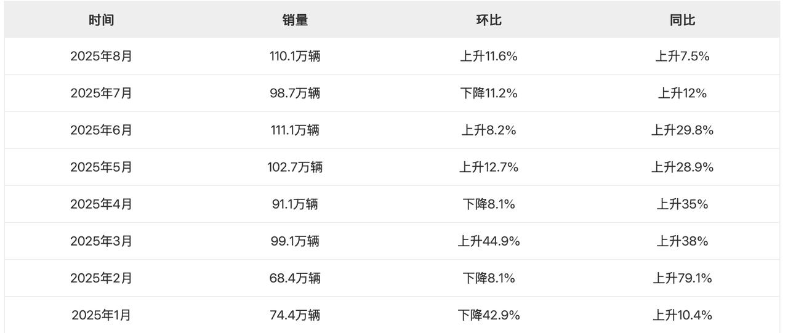This screenshot has width=788, height=333.
Task: Select the 99.1万辆 sales cell
Action: (x=295, y=241)
